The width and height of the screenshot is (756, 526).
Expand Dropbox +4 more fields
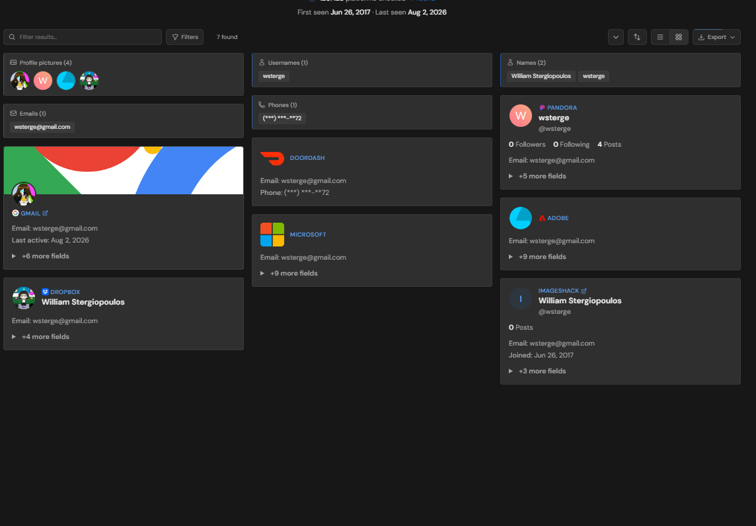[x=40, y=336]
